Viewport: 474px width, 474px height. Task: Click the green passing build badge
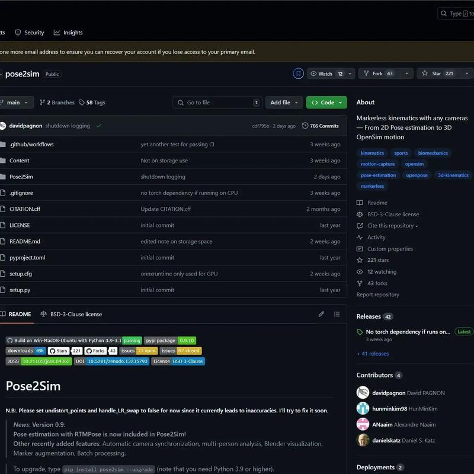[x=132, y=341]
